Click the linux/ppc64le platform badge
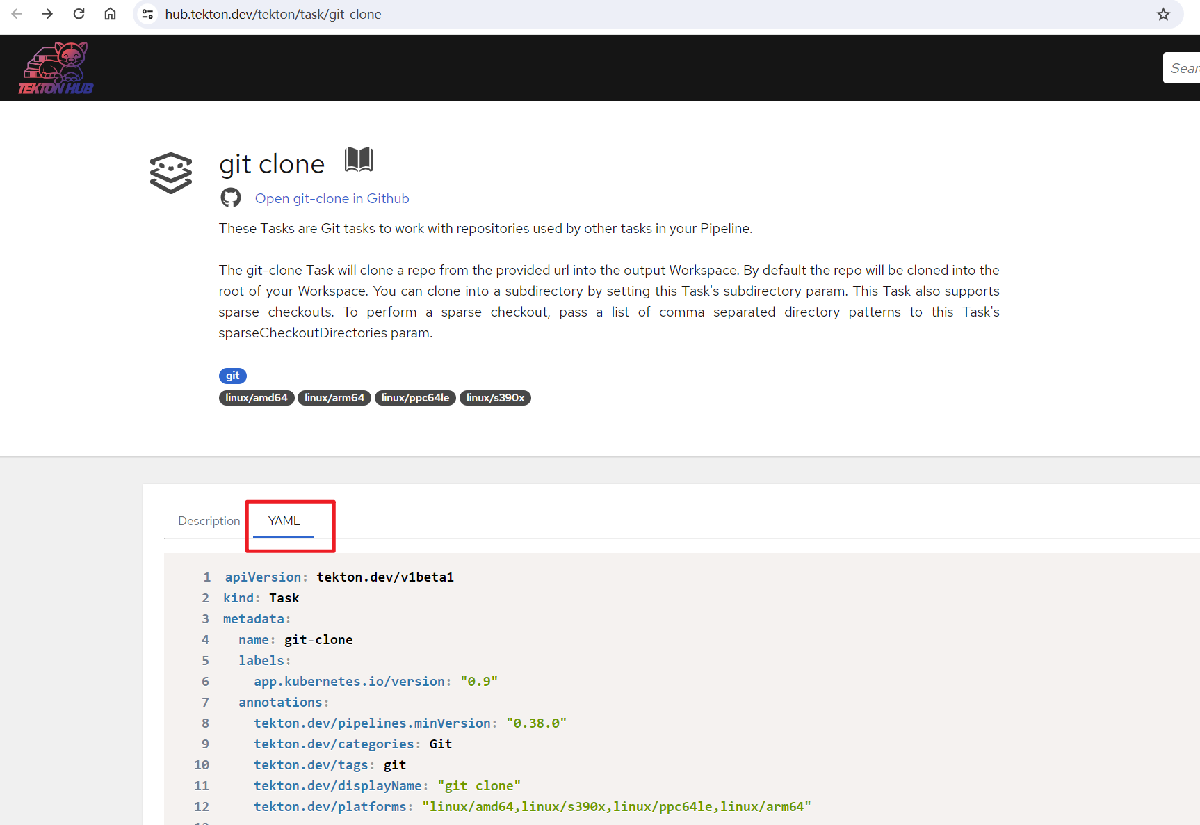The image size is (1200, 825). [415, 398]
